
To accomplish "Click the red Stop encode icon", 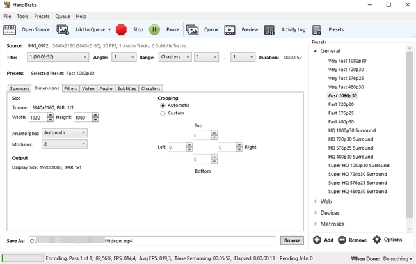I will tap(121, 29).
